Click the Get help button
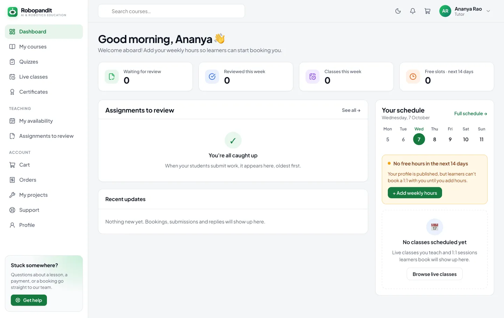 click(x=29, y=300)
